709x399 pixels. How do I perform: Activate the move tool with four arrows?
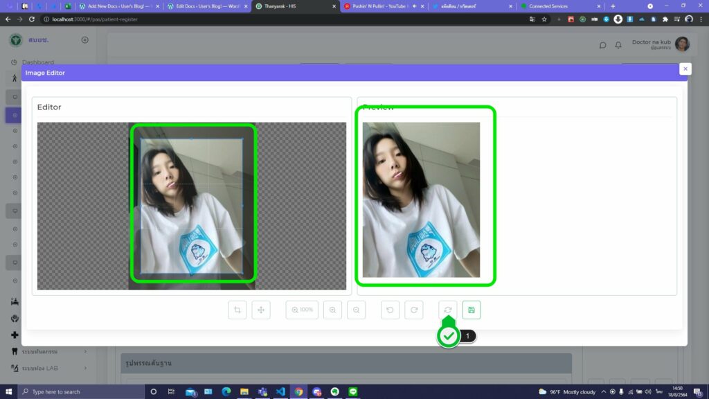(261, 310)
